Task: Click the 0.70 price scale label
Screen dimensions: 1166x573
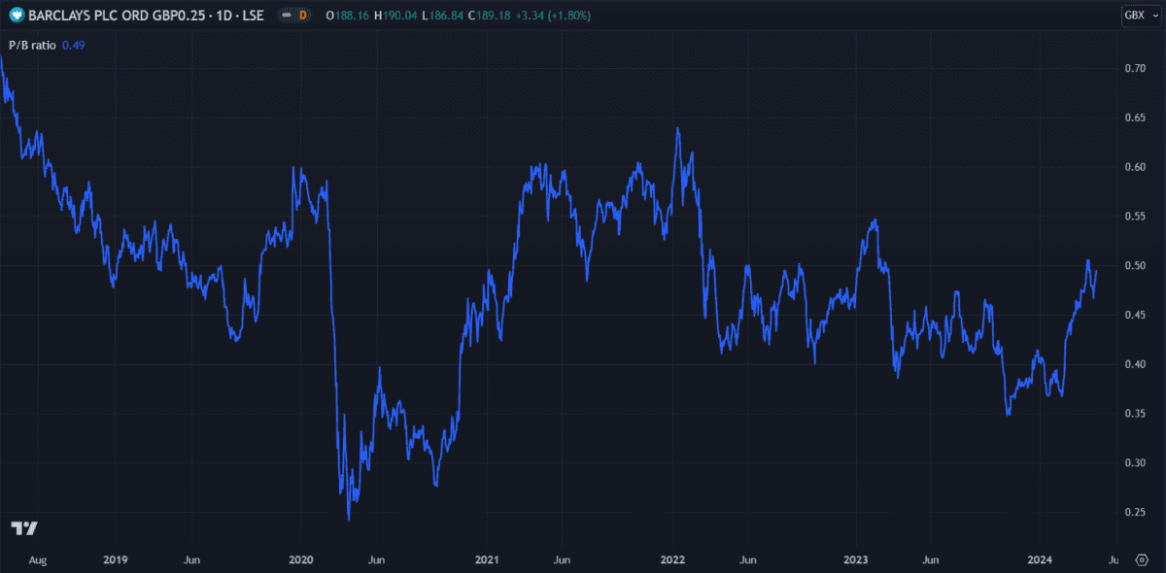Action: click(1134, 68)
